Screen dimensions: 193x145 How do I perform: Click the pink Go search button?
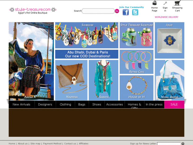click(x=117, y=11)
